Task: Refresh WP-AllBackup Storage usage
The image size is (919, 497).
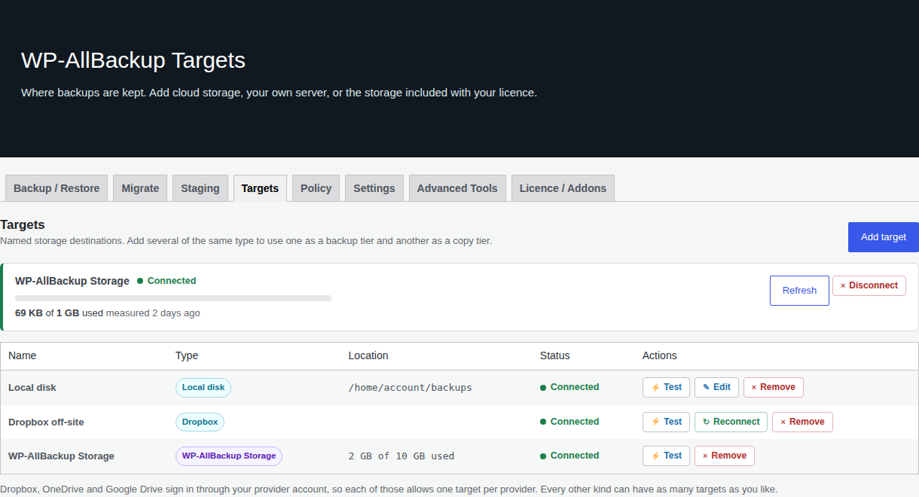Action: coord(799,291)
